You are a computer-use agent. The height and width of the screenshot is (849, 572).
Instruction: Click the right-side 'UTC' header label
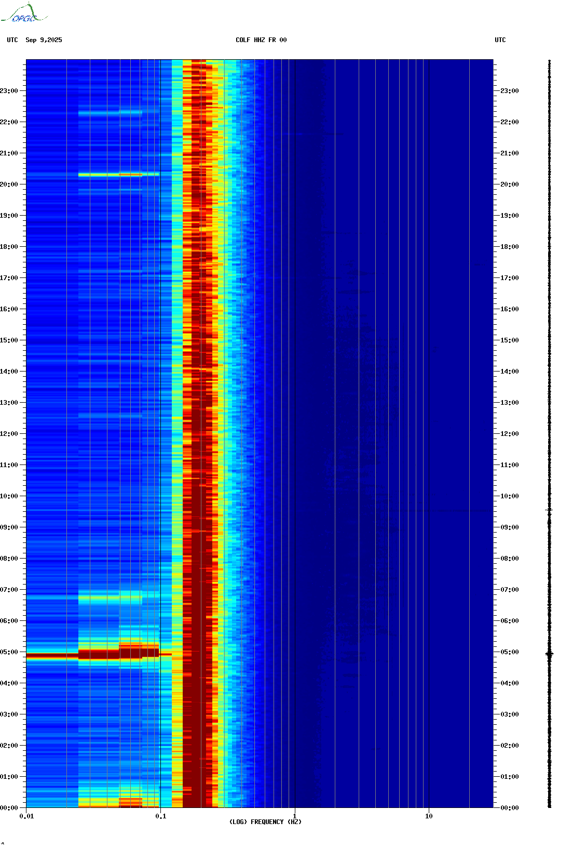point(500,40)
